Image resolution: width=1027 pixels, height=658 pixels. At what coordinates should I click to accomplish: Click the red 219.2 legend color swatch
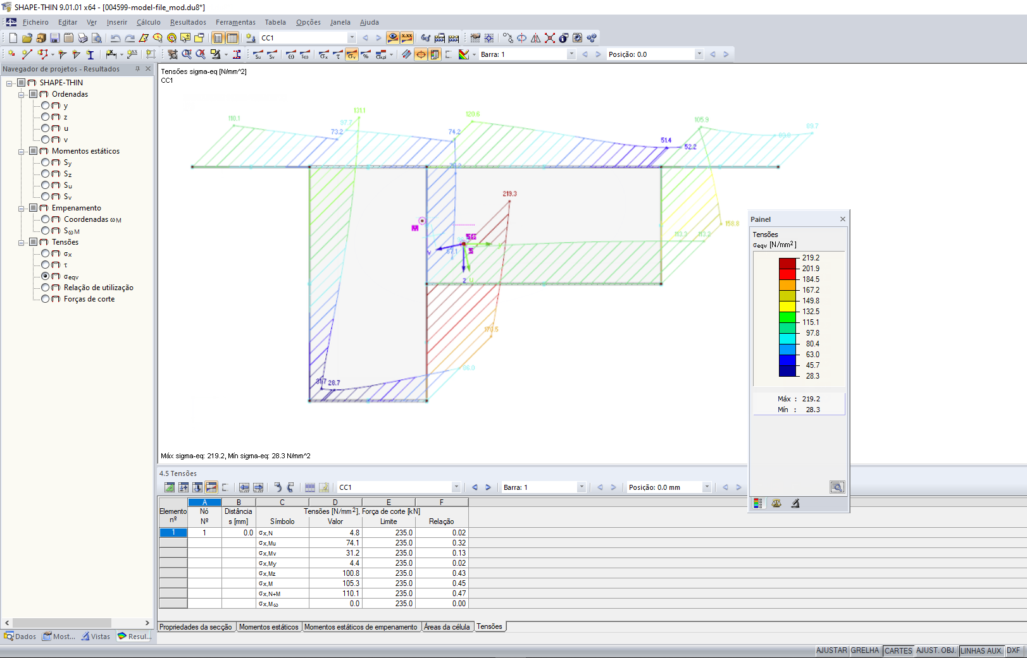click(788, 264)
